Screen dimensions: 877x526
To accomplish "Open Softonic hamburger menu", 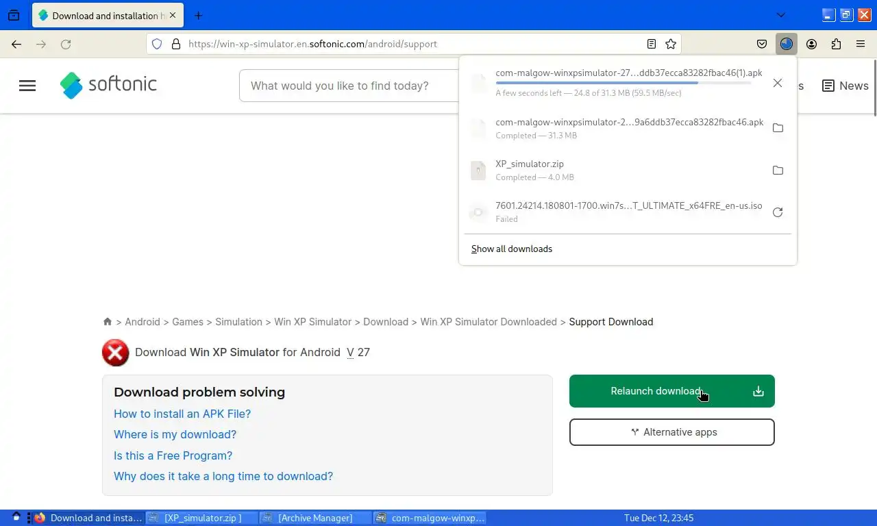I will click(x=27, y=86).
